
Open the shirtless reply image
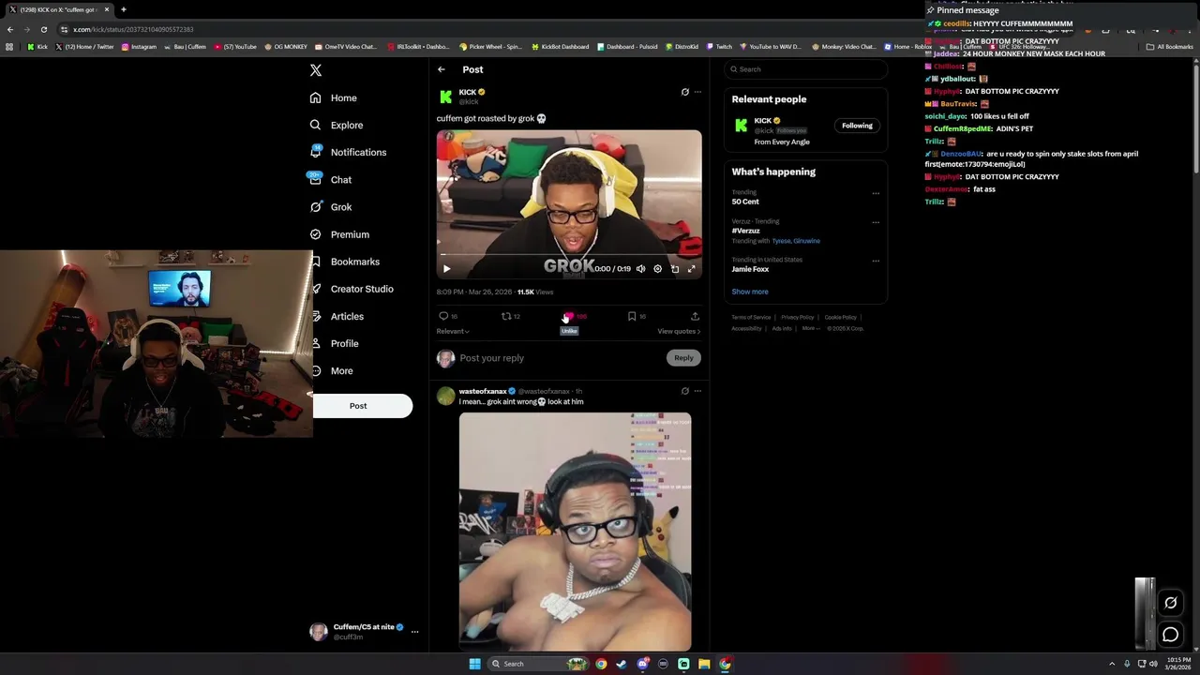click(575, 531)
